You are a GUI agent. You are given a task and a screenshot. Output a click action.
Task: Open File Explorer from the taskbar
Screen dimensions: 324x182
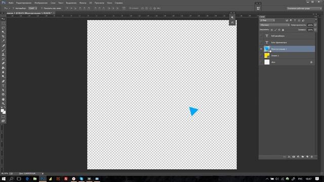pyautogui.click(x=35, y=178)
